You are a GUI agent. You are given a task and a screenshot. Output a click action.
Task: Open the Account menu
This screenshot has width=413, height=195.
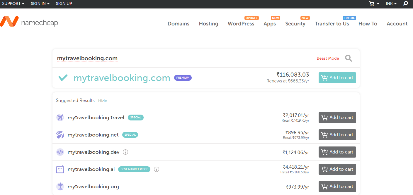[x=397, y=24]
